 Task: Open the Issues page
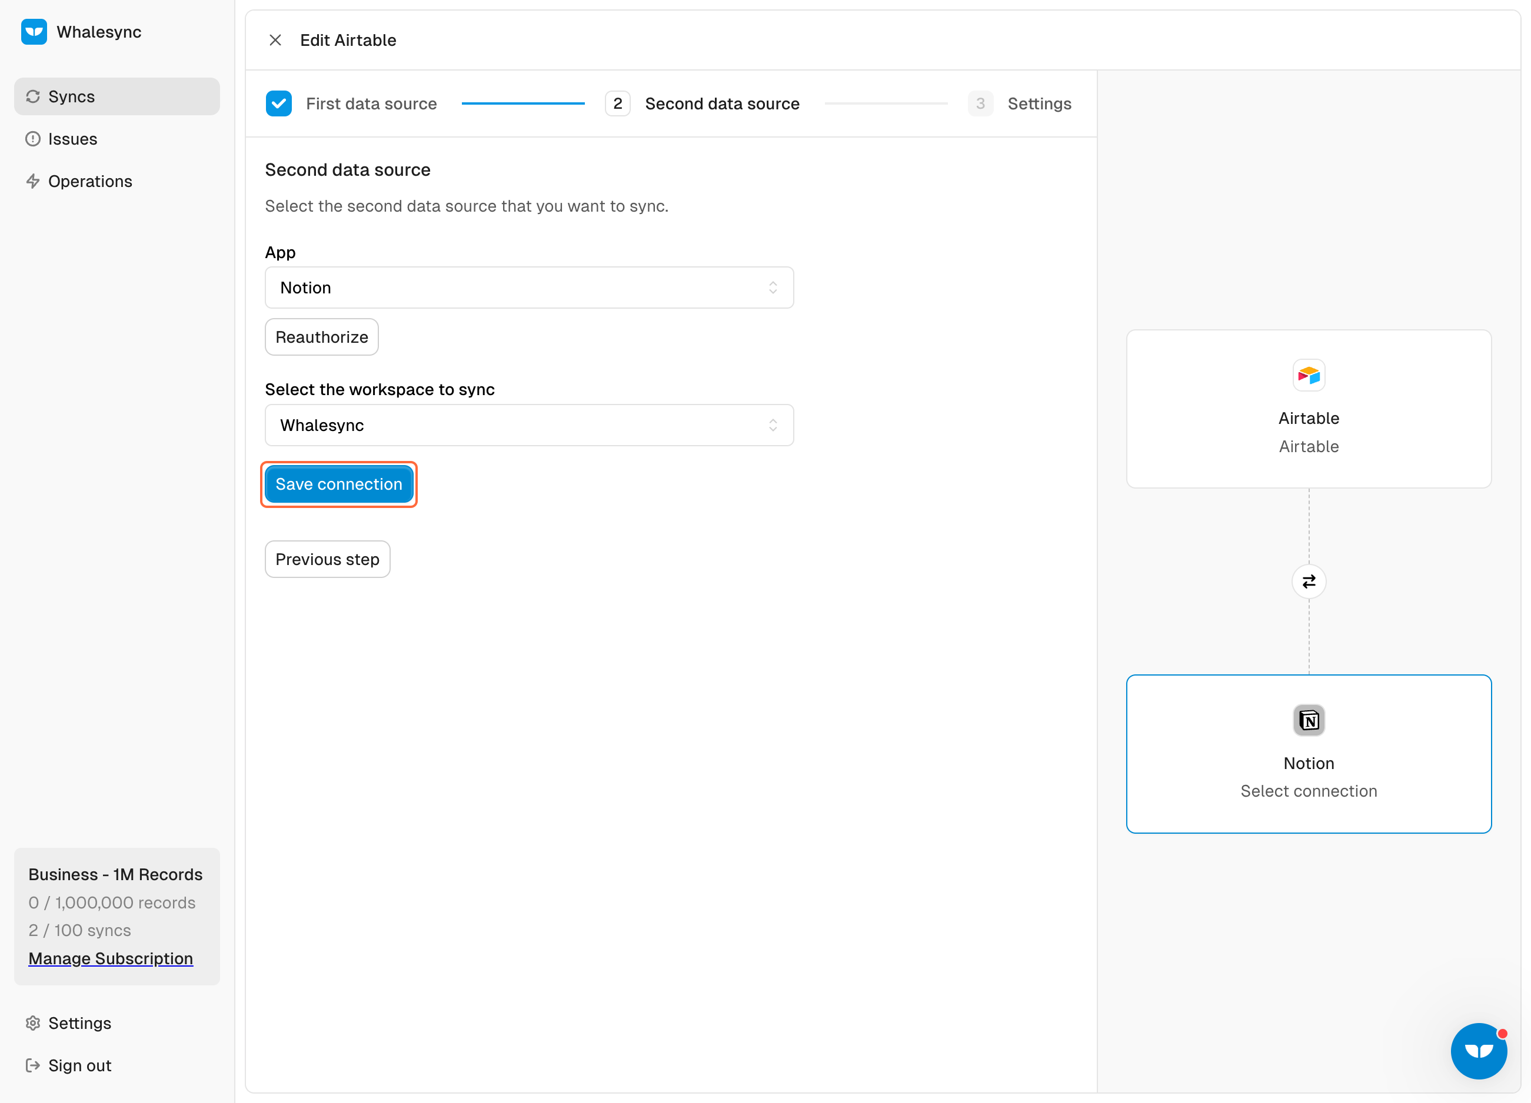pyautogui.click(x=117, y=139)
